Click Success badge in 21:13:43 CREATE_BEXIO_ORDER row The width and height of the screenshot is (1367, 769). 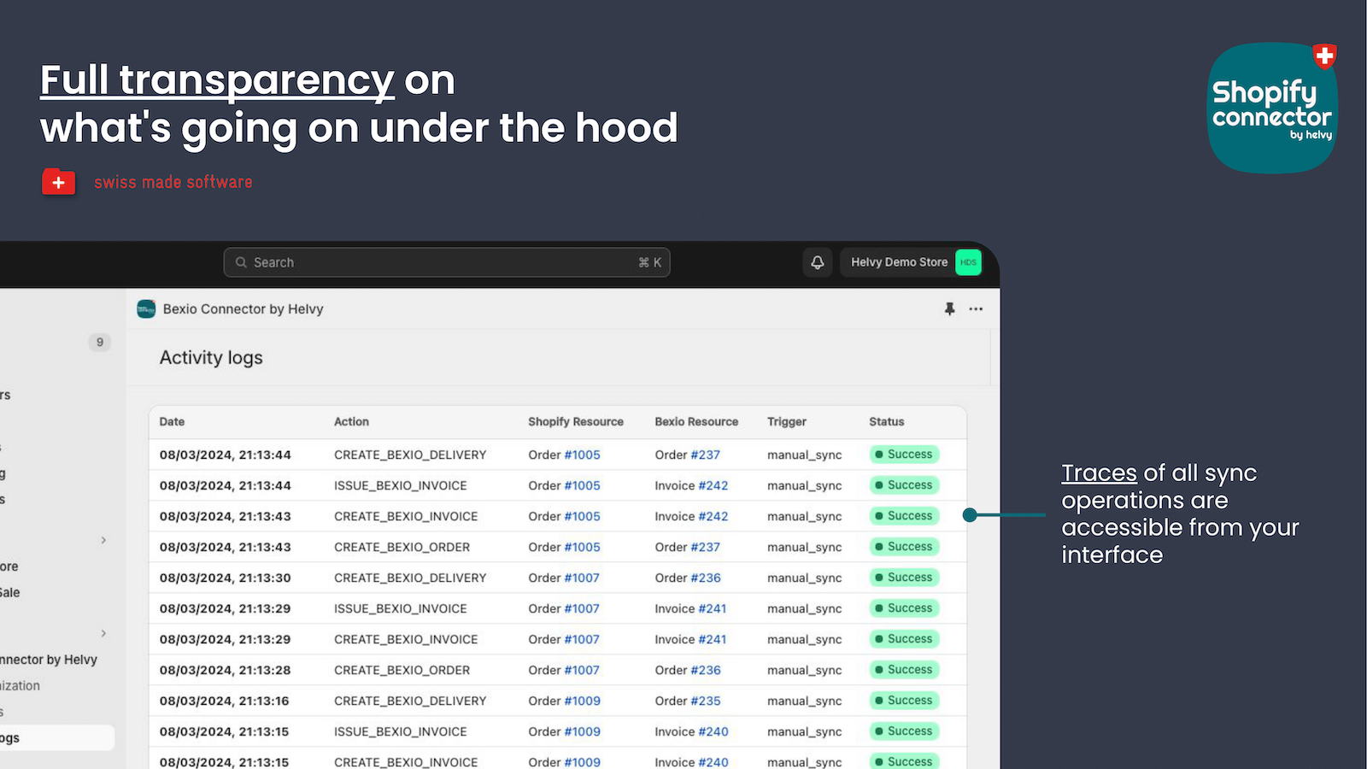904,547
